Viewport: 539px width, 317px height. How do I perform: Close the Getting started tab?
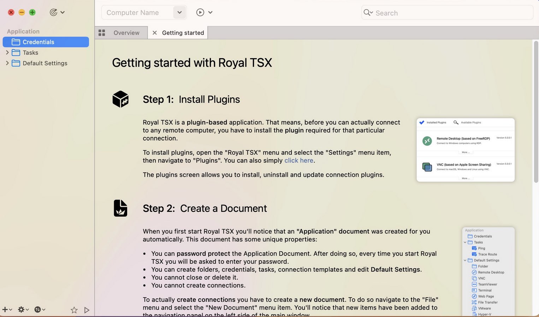point(154,33)
